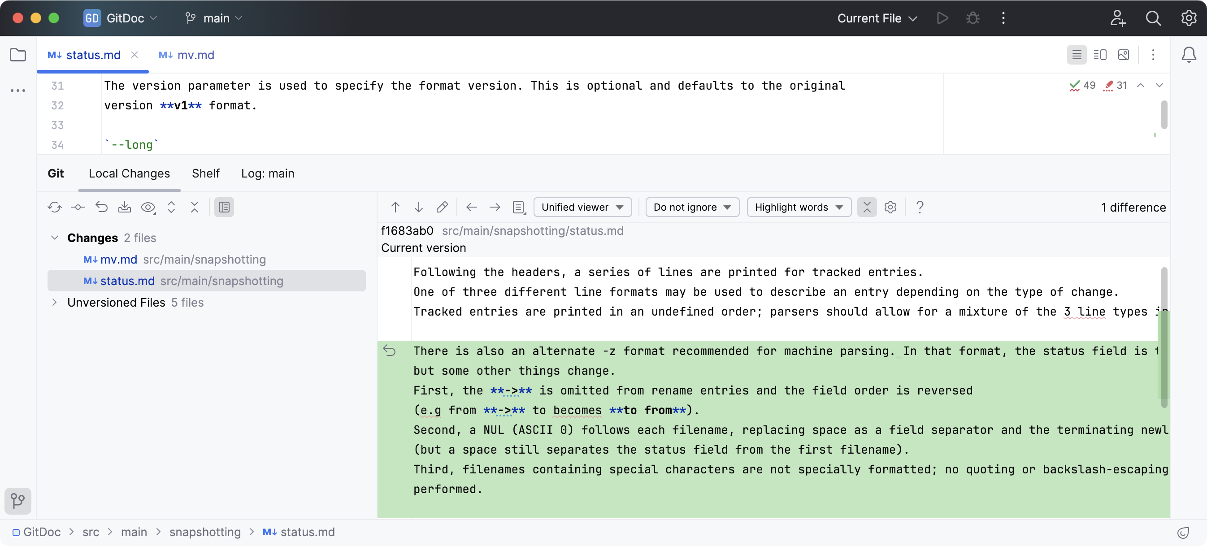Open the Commit dialog from the Git toolbar
The height and width of the screenshot is (546, 1207).
pos(78,207)
